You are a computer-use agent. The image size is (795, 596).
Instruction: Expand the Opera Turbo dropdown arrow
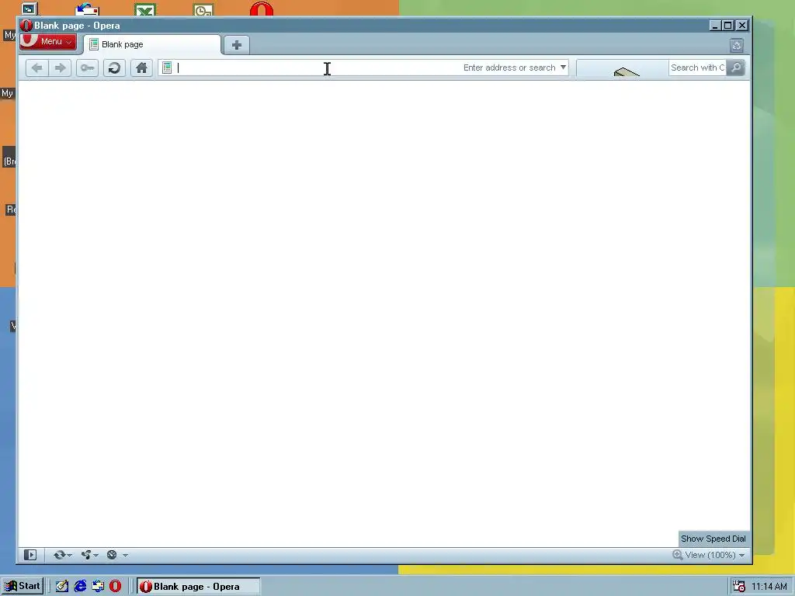(x=125, y=556)
